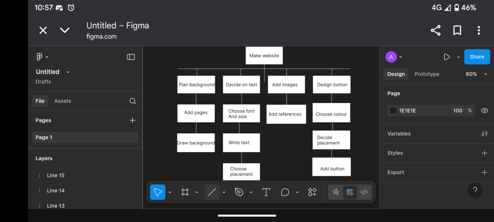
Task: Select the Pen tool
Action: point(239,192)
